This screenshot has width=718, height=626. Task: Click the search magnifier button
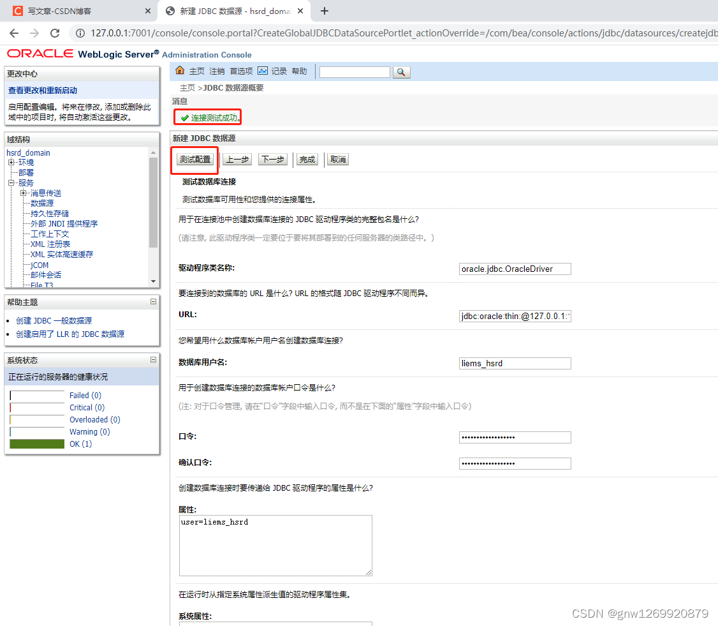402,72
